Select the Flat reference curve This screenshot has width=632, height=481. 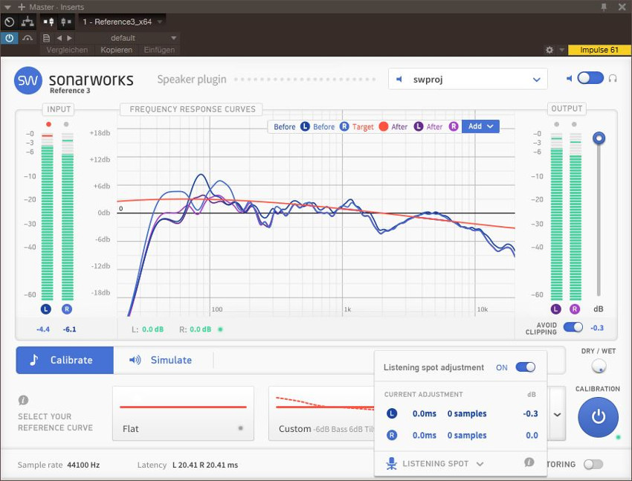click(183, 413)
